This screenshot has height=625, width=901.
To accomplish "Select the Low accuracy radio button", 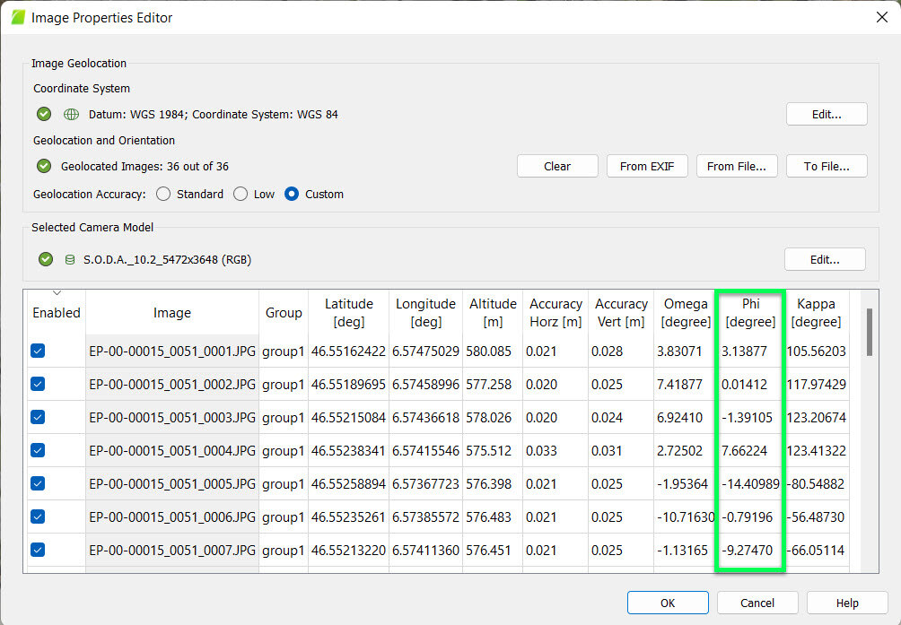I will 241,194.
